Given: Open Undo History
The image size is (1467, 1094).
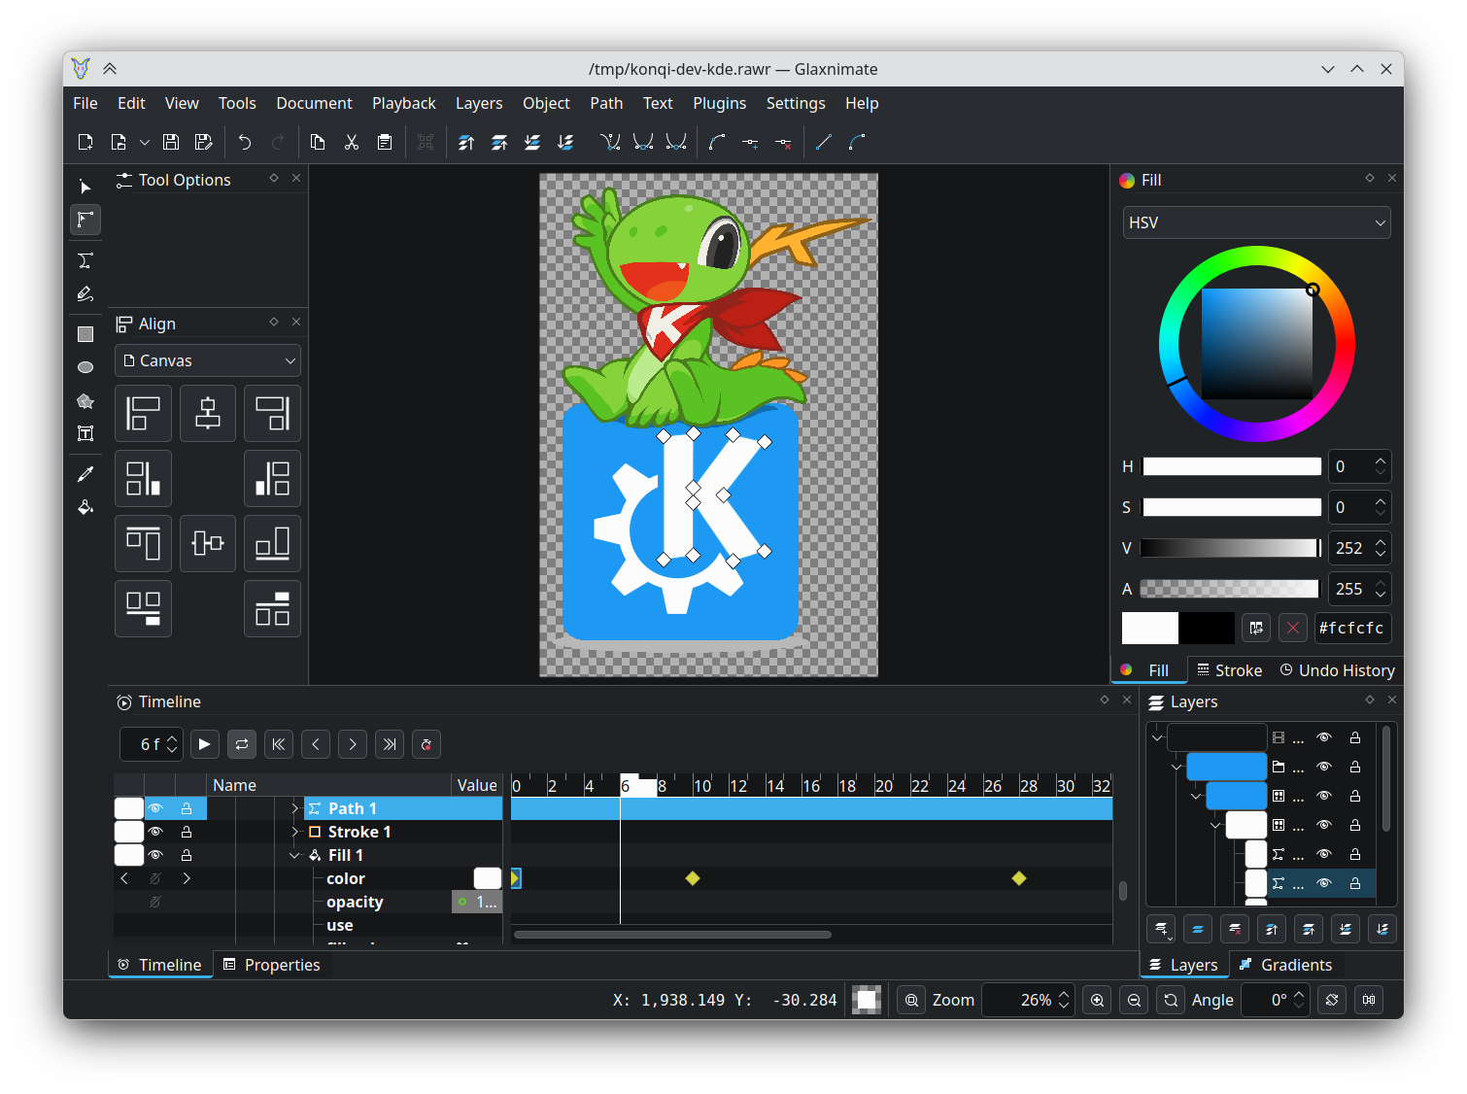Looking at the screenshot, I should 1338,669.
